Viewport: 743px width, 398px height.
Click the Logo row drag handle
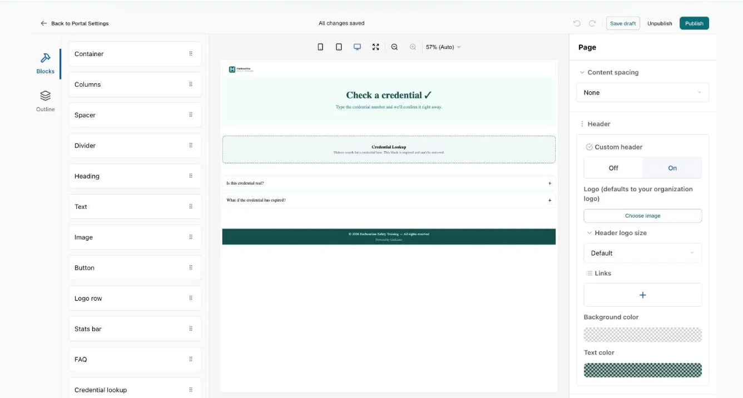(x=191, y=298)
